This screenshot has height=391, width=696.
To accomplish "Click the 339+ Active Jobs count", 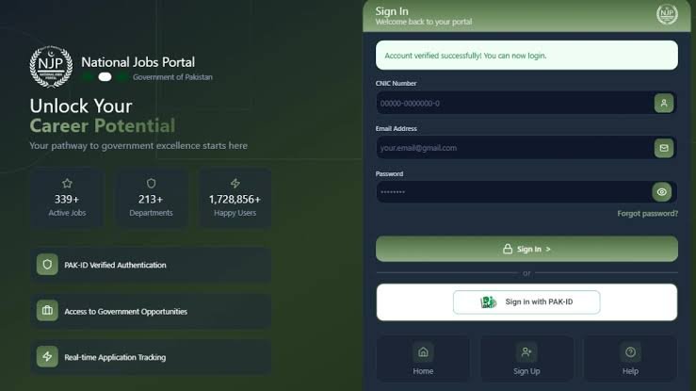I will (67, 200).
